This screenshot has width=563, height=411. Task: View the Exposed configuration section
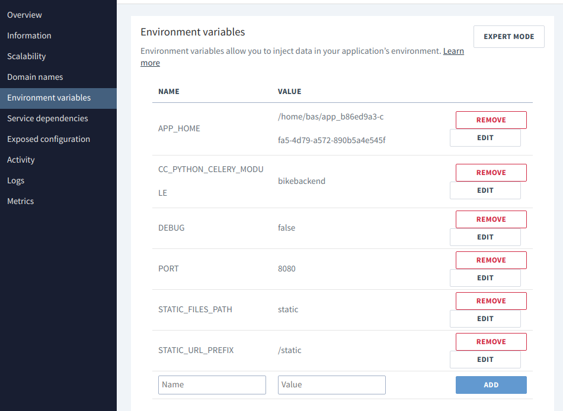click(49, 139)
